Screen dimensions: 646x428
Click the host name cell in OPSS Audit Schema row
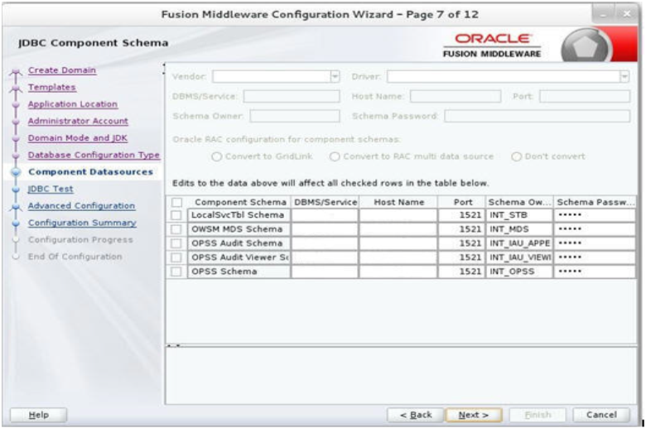(x=398, y=243)
